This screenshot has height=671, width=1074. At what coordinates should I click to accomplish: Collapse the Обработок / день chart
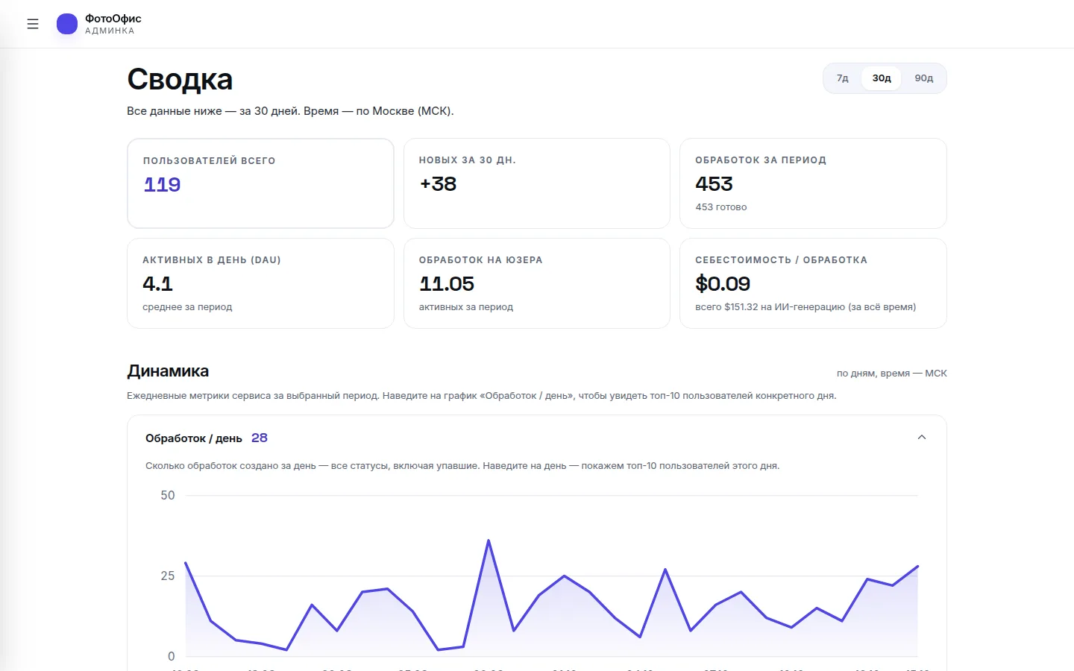point(922,438)
